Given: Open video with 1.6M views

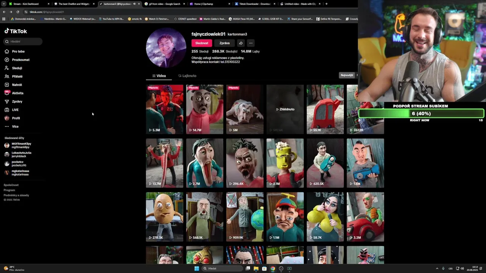Looking at the screenshot, I should 365,163.
